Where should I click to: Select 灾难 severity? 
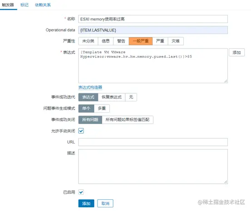[176, 41]
